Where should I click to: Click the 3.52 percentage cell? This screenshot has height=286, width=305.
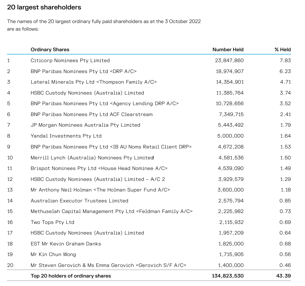pyautogui.click(x=285, y=103)
